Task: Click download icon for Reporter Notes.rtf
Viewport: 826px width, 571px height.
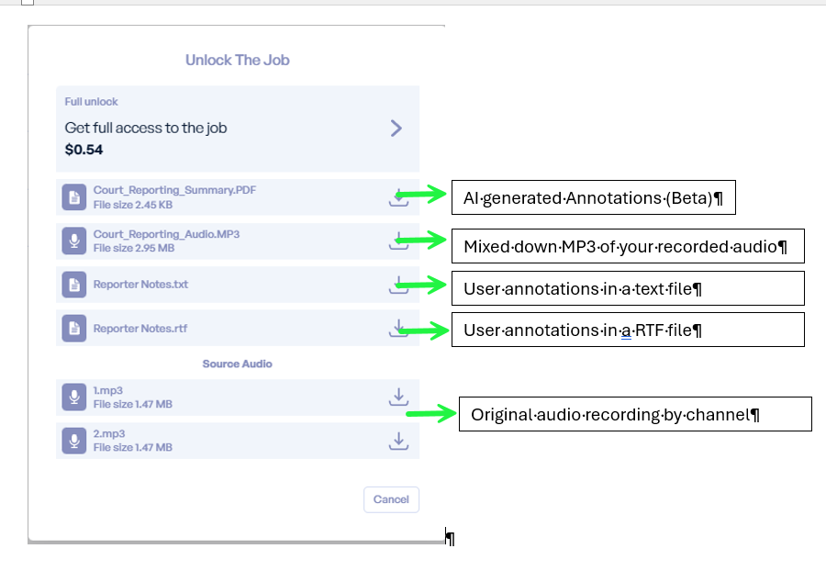Action: click(398, 328)
